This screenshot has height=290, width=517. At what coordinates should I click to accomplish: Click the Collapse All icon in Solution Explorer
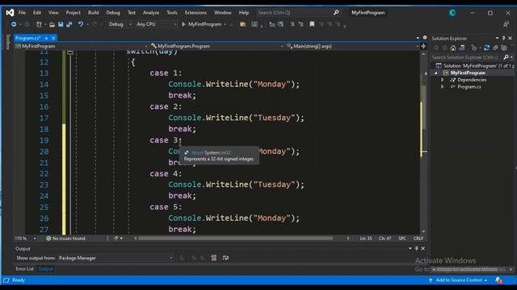[495, 48]
